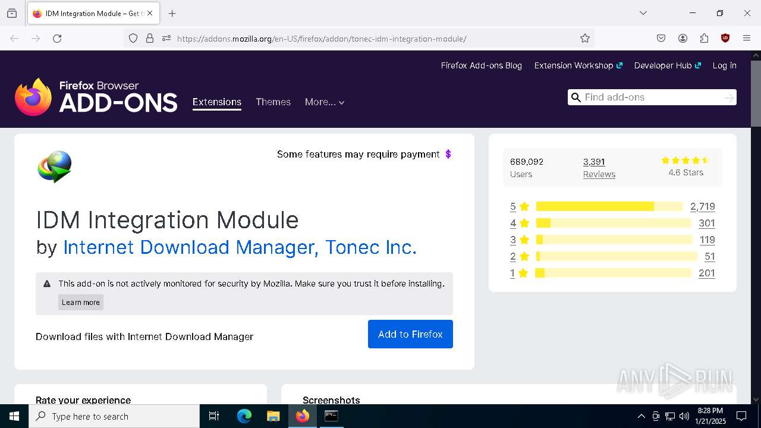Click the volume speaker tray icon
The image size is (761, 428).
pos(684,416)
